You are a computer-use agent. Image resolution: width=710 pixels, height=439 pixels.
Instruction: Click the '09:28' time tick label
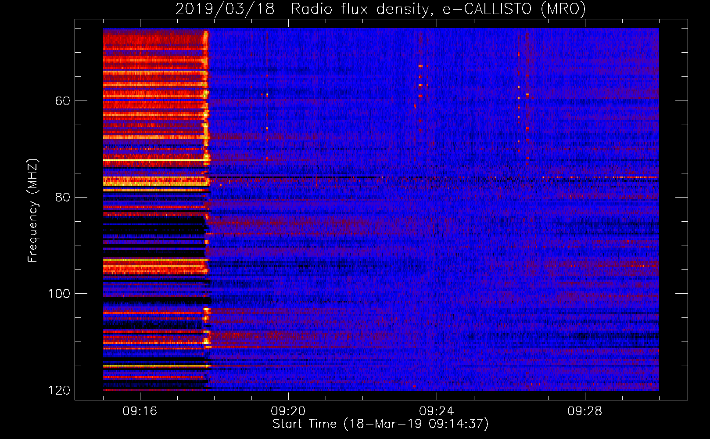coord(585,411)
